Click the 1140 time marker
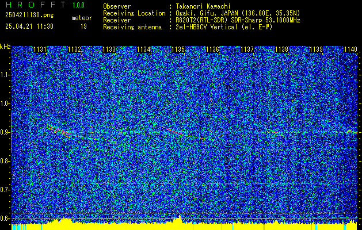362x230 pixels. click(x=350, y=49)
